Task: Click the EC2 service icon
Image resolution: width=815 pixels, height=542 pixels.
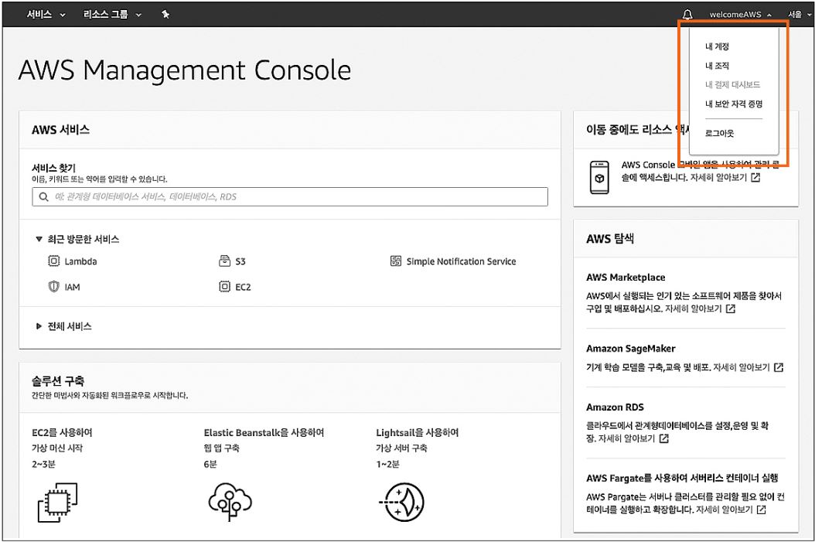Action: 224,286
